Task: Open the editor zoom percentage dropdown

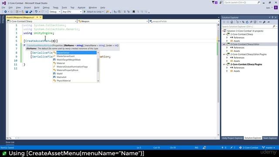Action: point(11,138)
